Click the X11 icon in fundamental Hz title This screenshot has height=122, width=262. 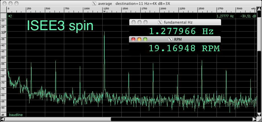click(x=160, y=22)
